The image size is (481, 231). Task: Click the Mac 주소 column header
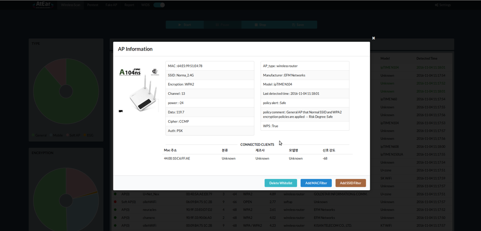click(170, 151)
